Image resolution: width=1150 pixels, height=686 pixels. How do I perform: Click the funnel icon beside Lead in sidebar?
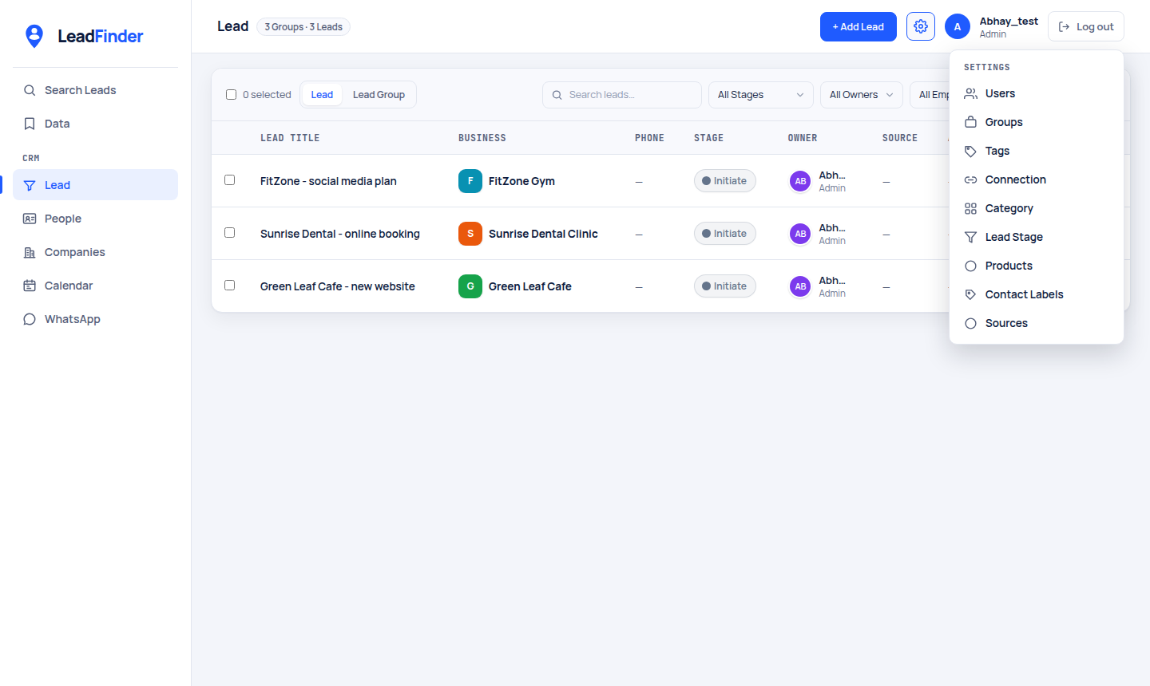click(x=30, y=185)
